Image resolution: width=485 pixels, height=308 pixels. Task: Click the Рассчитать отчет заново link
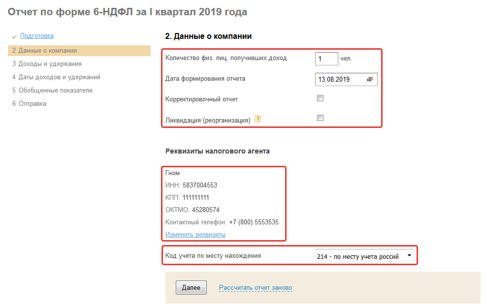[x=256, y=288]
